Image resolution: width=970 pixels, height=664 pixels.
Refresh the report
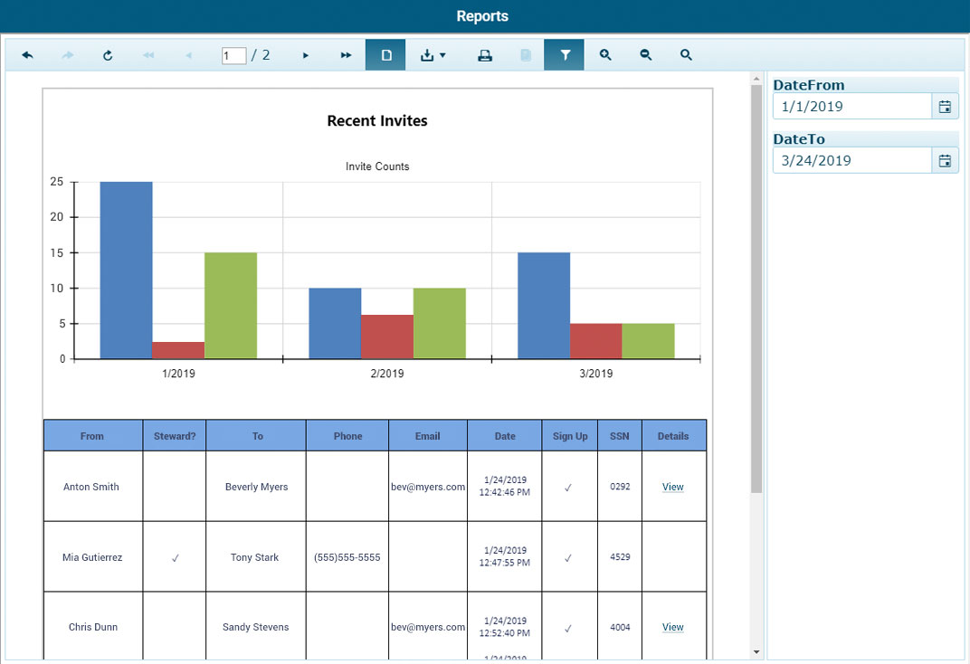point(108,55)
